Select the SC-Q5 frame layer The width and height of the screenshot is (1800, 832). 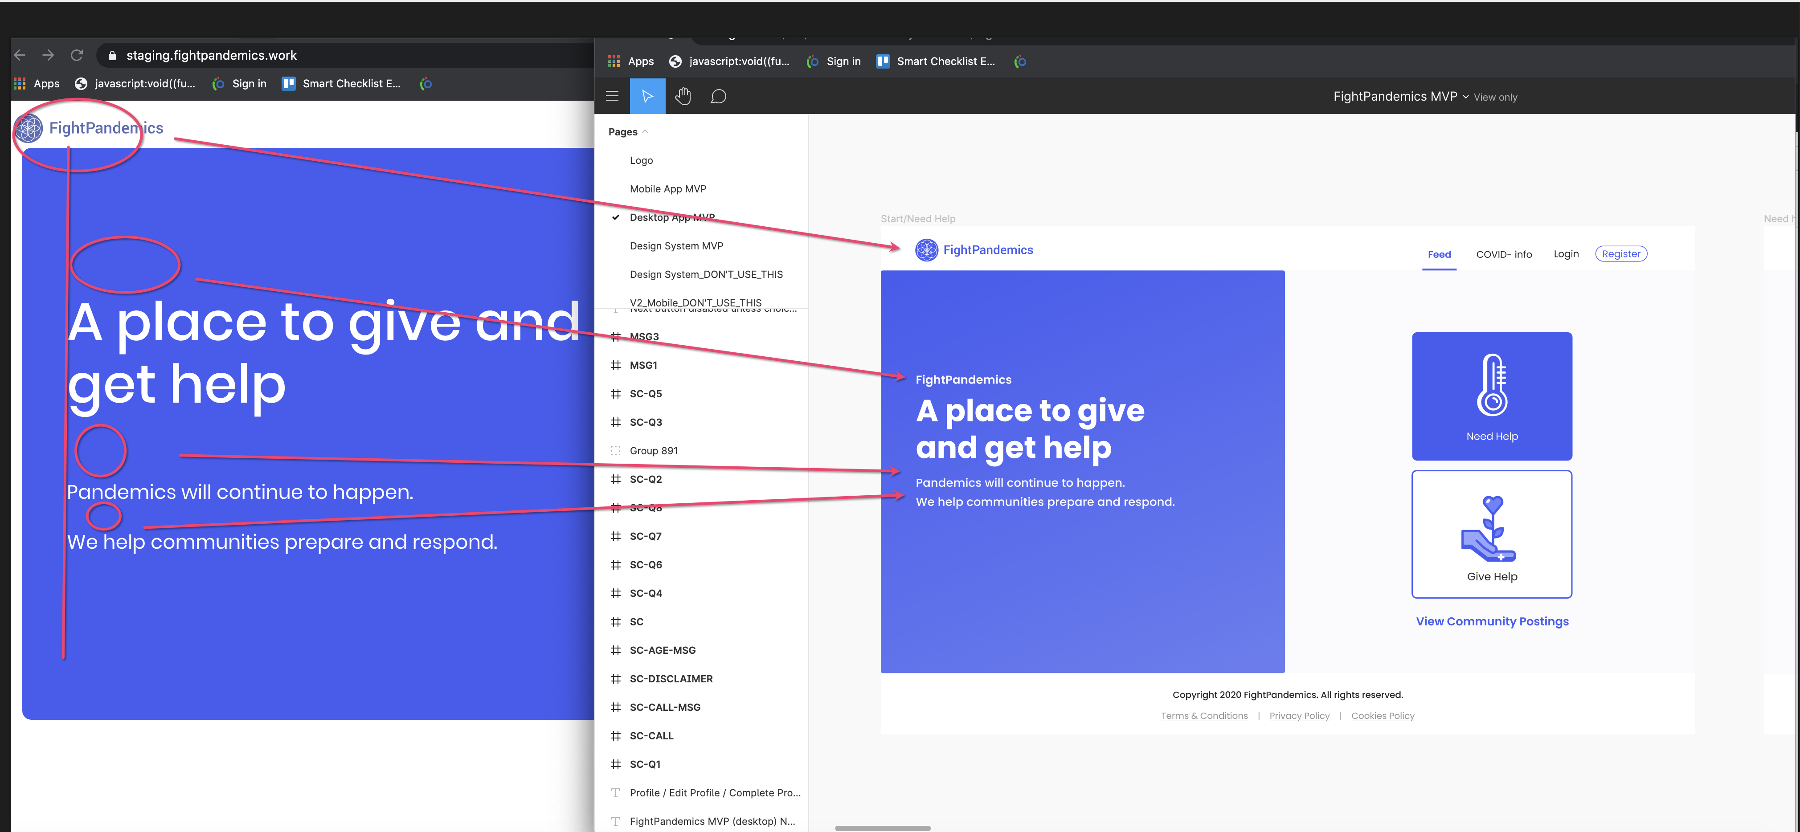[646, 394]
